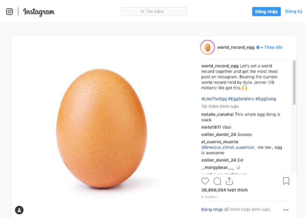The image size is (305, 218).
Task: View the 36,866,054 lượt thích likes count
Action: click(x=224, y=190)
